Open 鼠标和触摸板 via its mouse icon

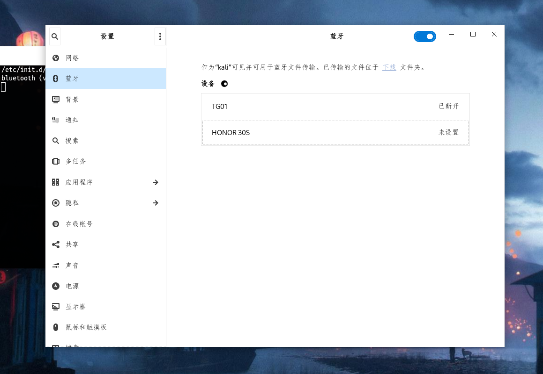point(56,327)
